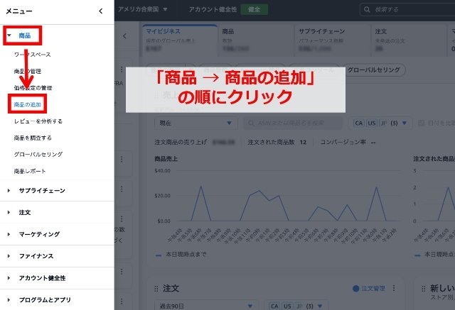455x310 pixels.
Task: Open the 注文 widget three-dot menu
Action: coord(394,288)
